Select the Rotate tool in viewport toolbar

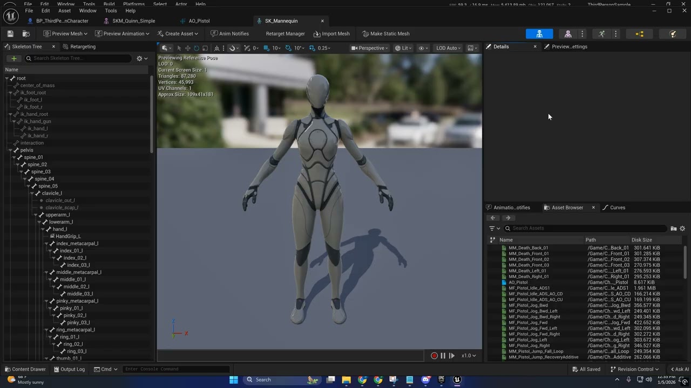tap(197, 48)
